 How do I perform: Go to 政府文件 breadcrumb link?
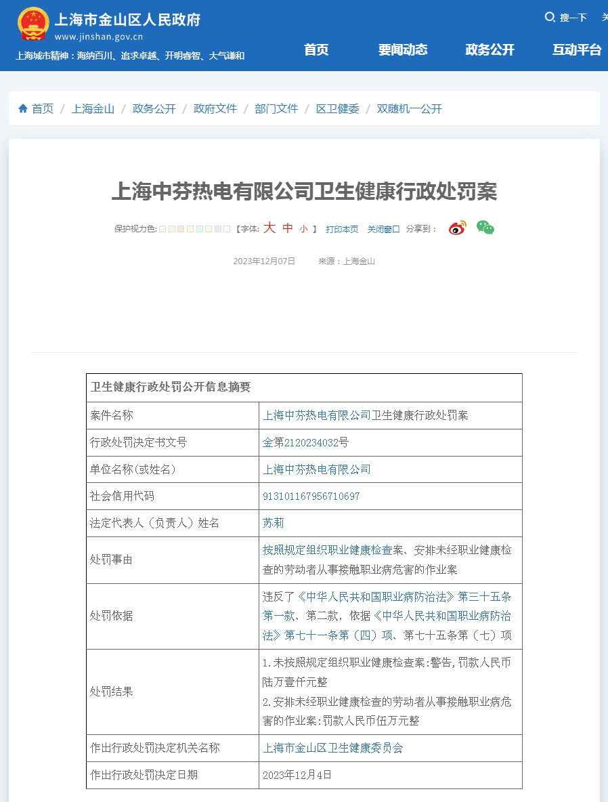[215, 108]
